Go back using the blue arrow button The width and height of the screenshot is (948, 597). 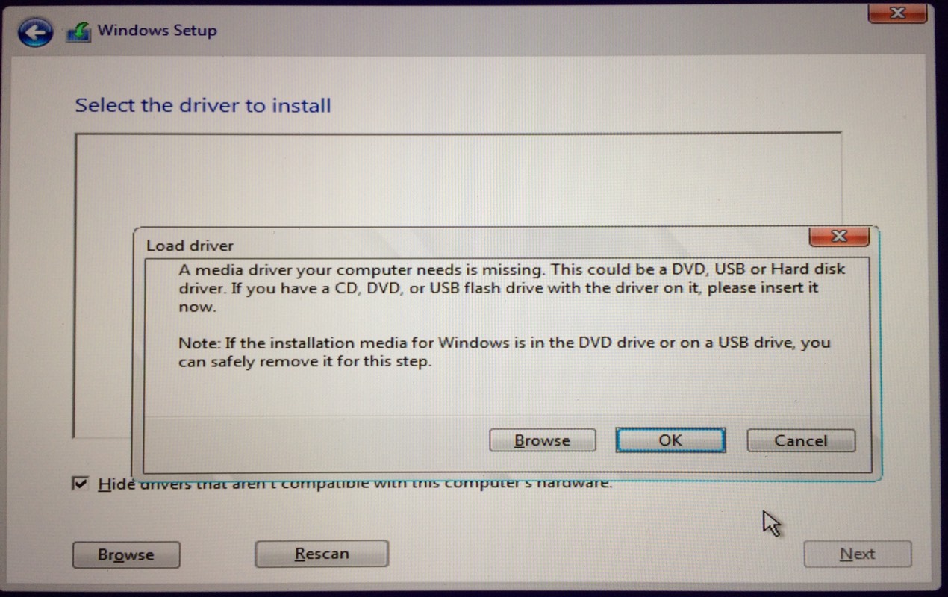[x=35, y=33]
